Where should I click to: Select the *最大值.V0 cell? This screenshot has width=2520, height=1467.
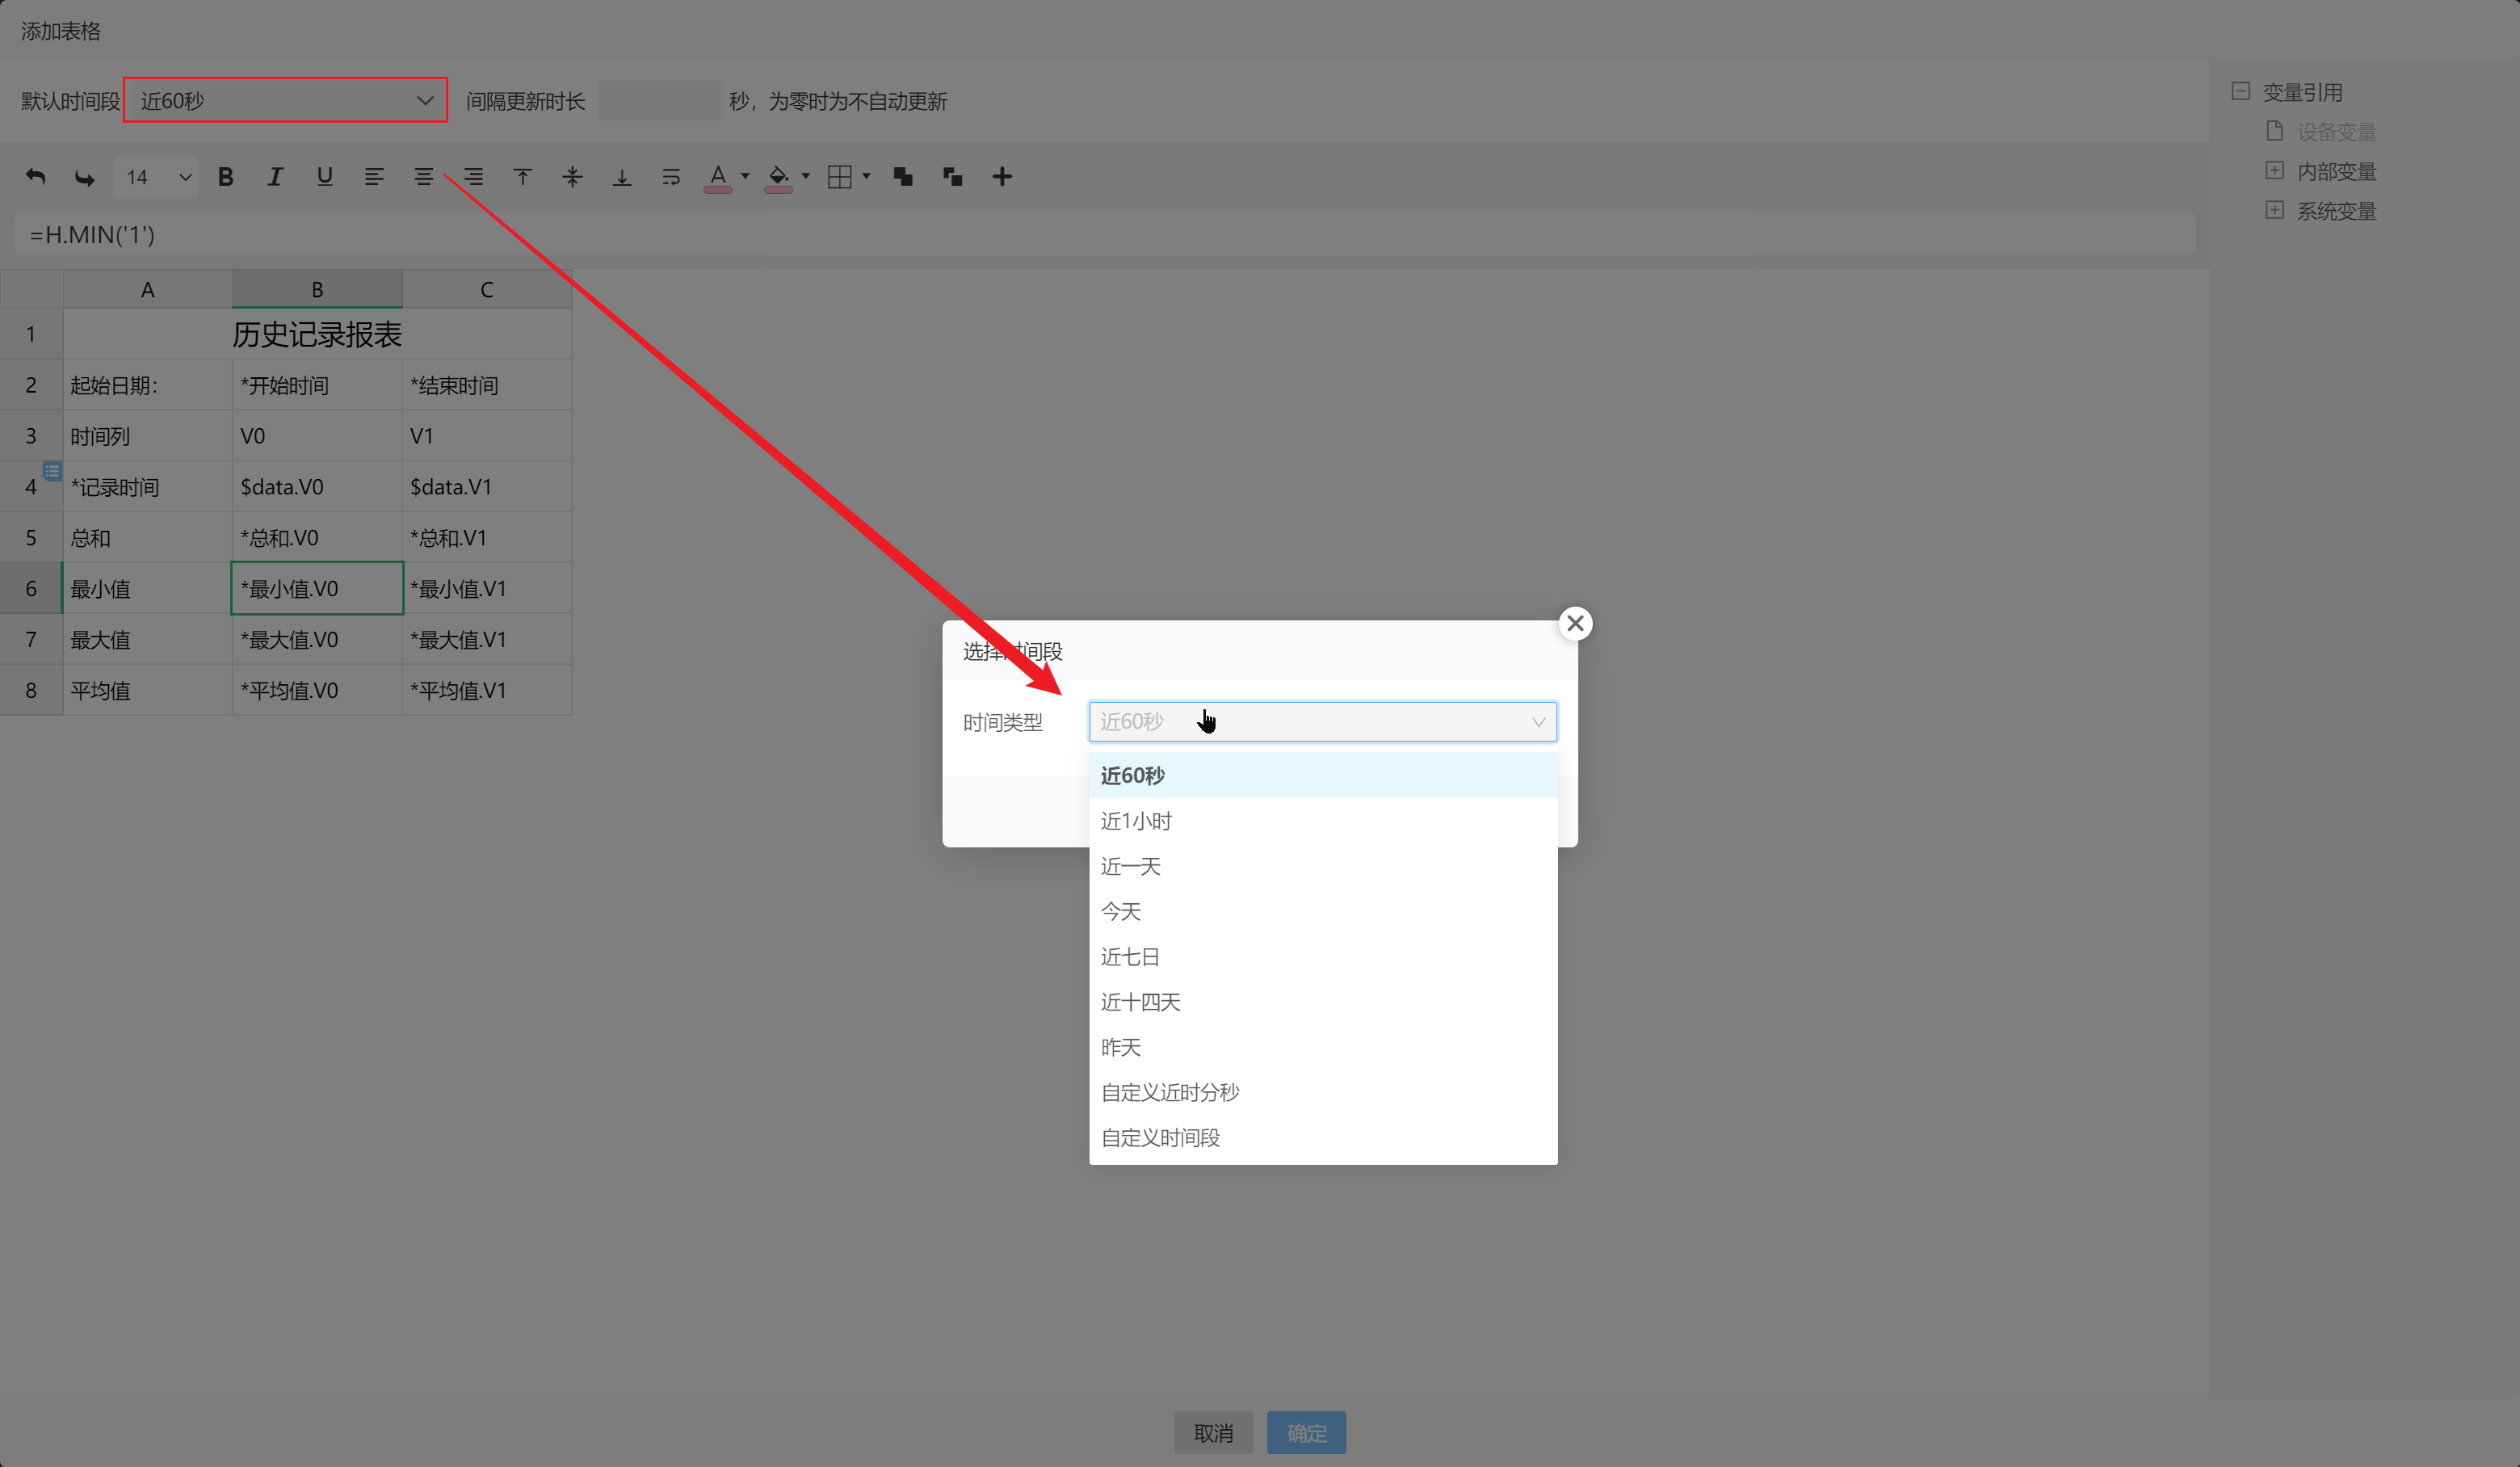coord(317,639)
